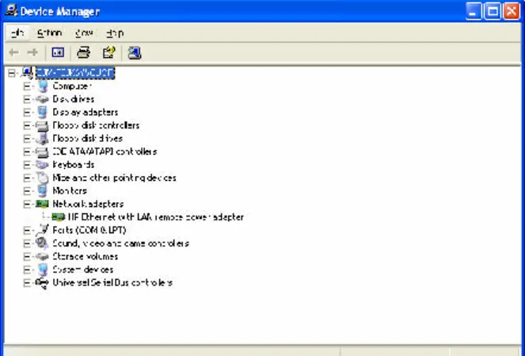This screenshot has height=356, width=525.
Task: Open Properties via toolbar icon
Action: 108,52
